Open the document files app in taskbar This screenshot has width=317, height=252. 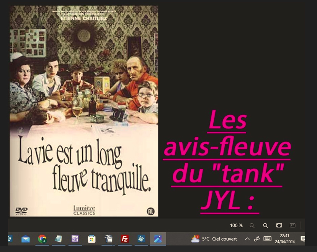coord(108,239)
